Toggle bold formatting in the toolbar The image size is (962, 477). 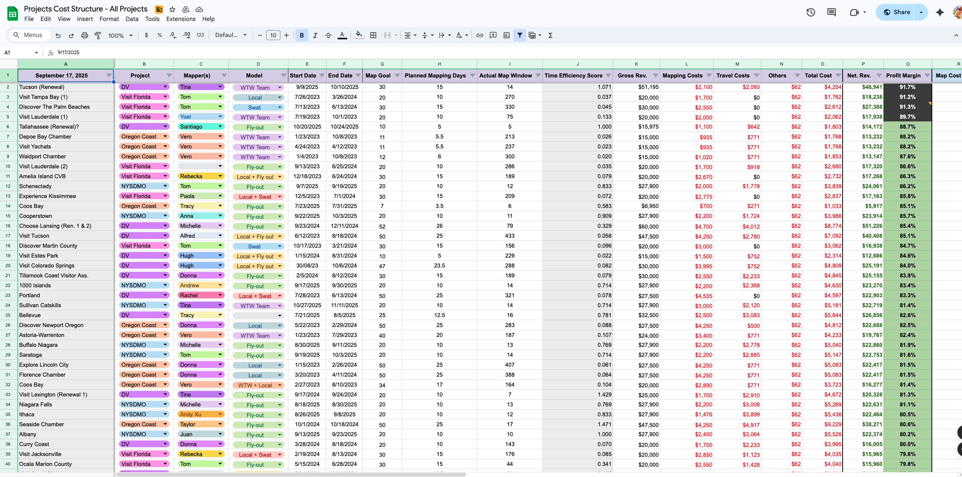tap(302, 35)
